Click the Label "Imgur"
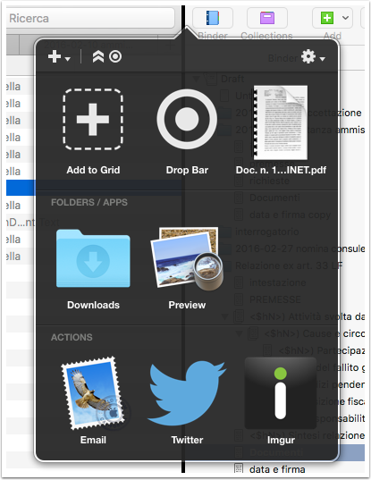The image size is (371, 480). [x=281, y=440]
